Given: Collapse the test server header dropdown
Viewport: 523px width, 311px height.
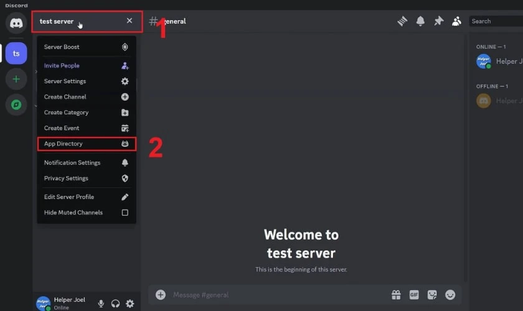Looking at the screenshot, I should 87,22.
